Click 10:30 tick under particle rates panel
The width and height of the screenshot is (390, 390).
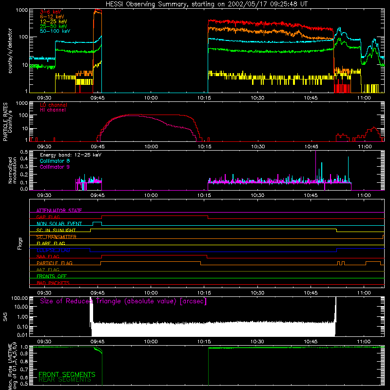(257, 147)
